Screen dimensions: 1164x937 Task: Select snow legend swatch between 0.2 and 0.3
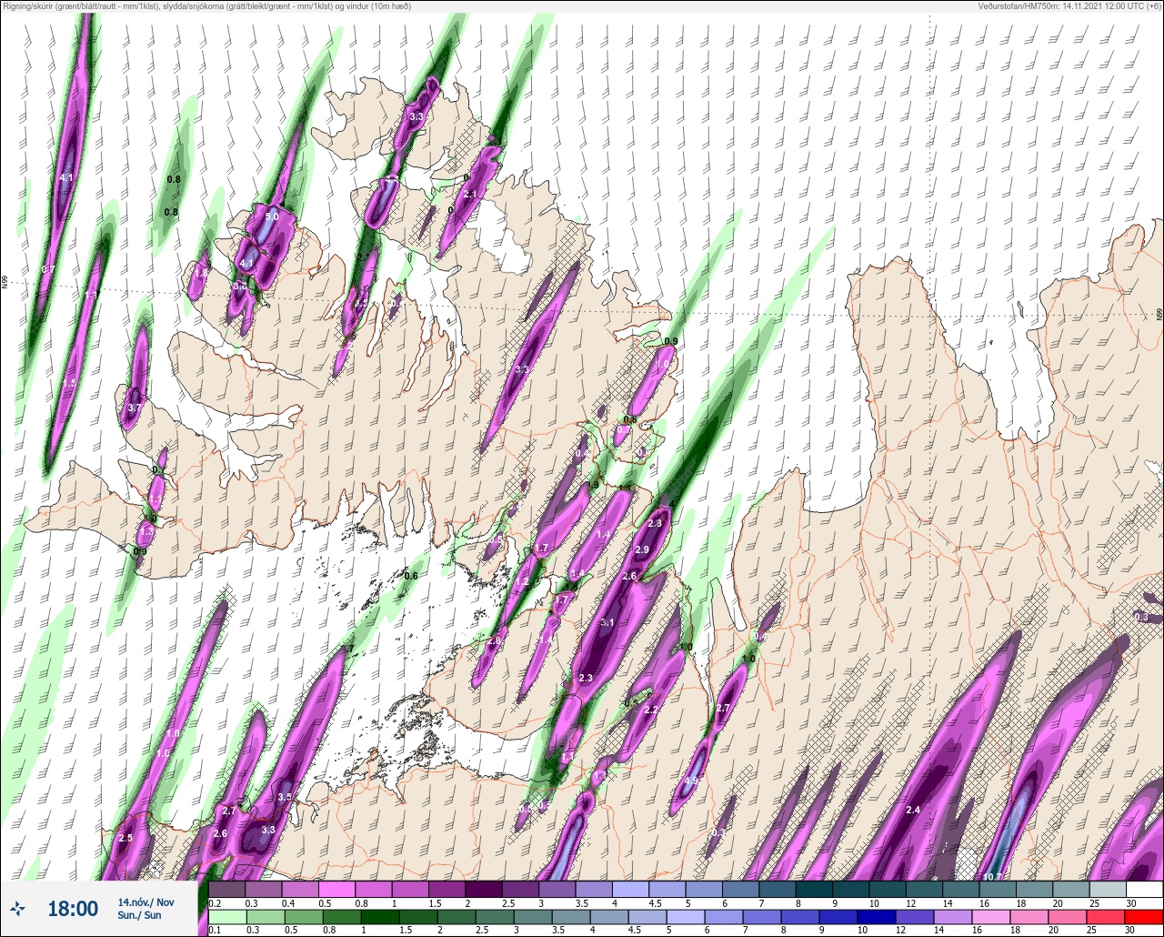(227, 890)
